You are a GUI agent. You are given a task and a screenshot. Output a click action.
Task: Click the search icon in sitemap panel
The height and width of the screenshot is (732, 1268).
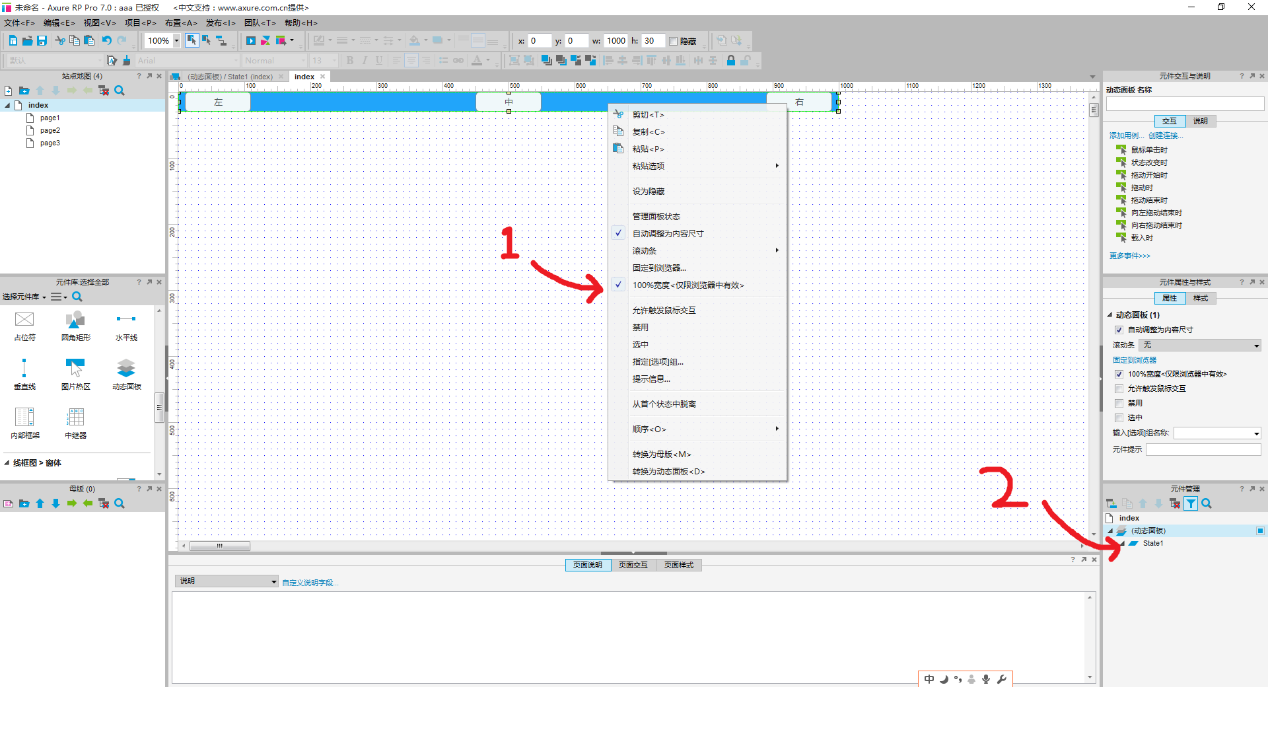(x=120, y=91)
